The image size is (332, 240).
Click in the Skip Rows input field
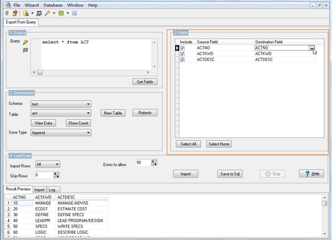43,175
